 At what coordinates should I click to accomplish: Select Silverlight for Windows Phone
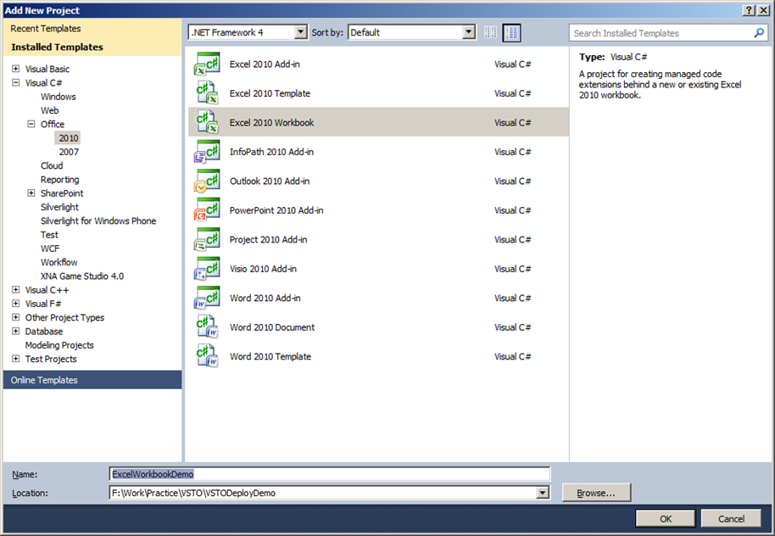98,221
